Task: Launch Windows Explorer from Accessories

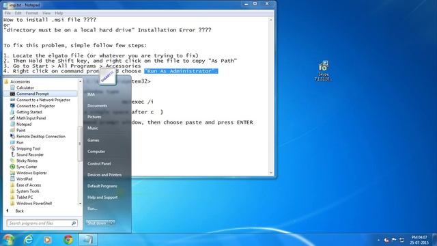Action: tap(29, 173)
